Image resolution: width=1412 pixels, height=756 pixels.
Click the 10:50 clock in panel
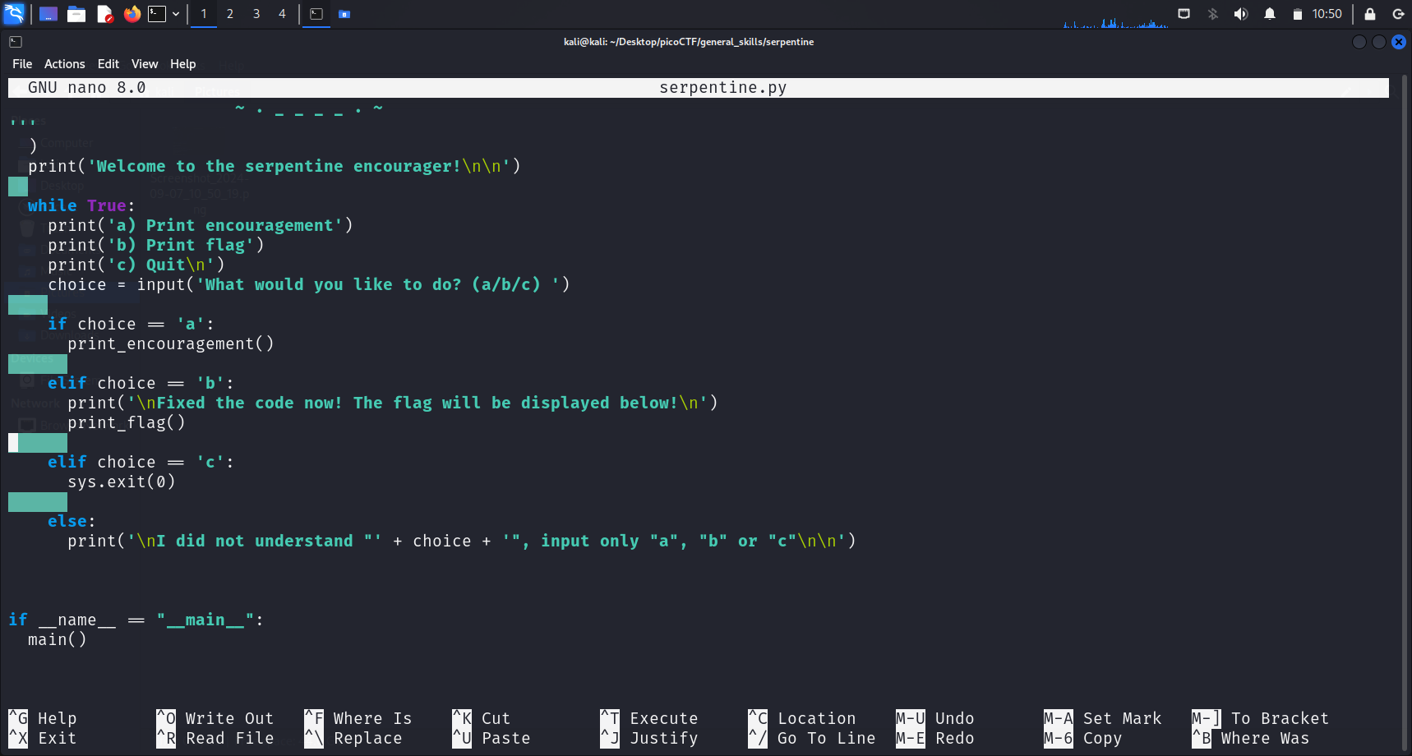click(x=1327, y=14)
